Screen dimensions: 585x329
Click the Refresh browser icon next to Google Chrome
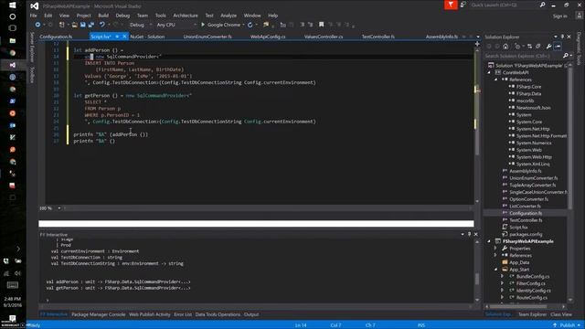[250, 25]
